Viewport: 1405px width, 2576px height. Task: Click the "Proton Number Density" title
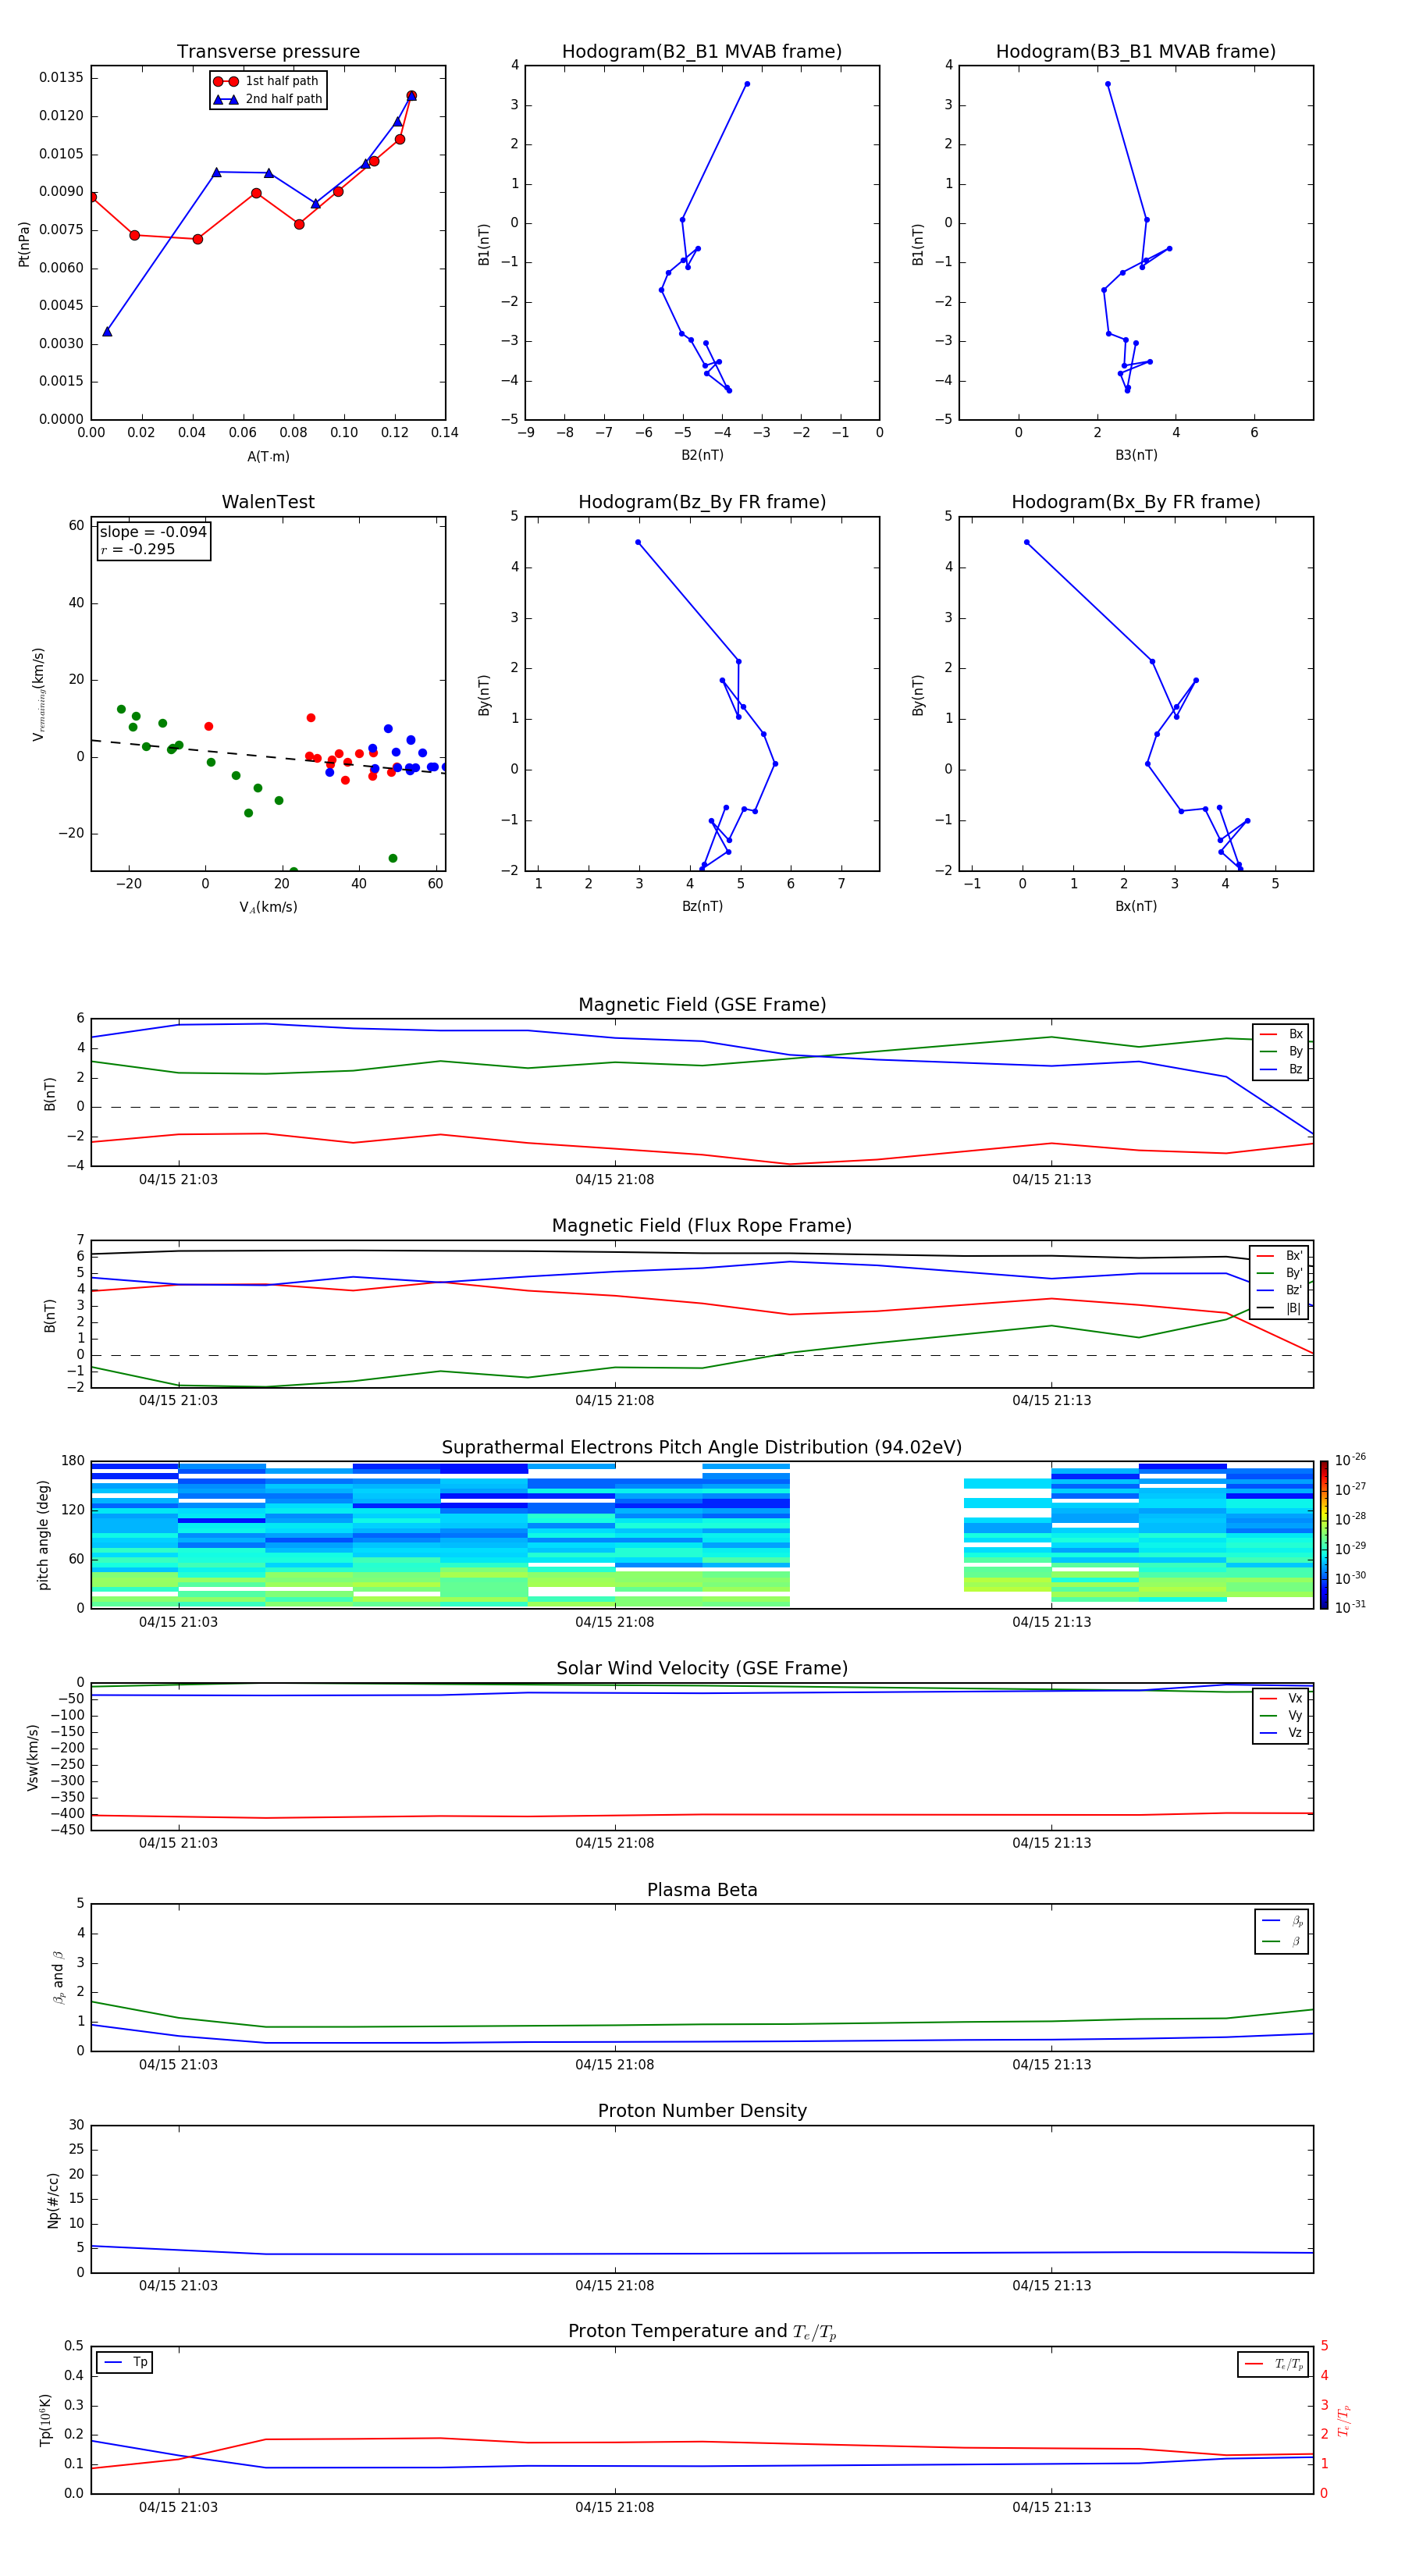[x=702, y=2111]
